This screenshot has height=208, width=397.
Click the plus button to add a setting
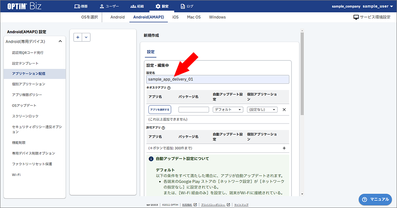[x=78, y=37]
